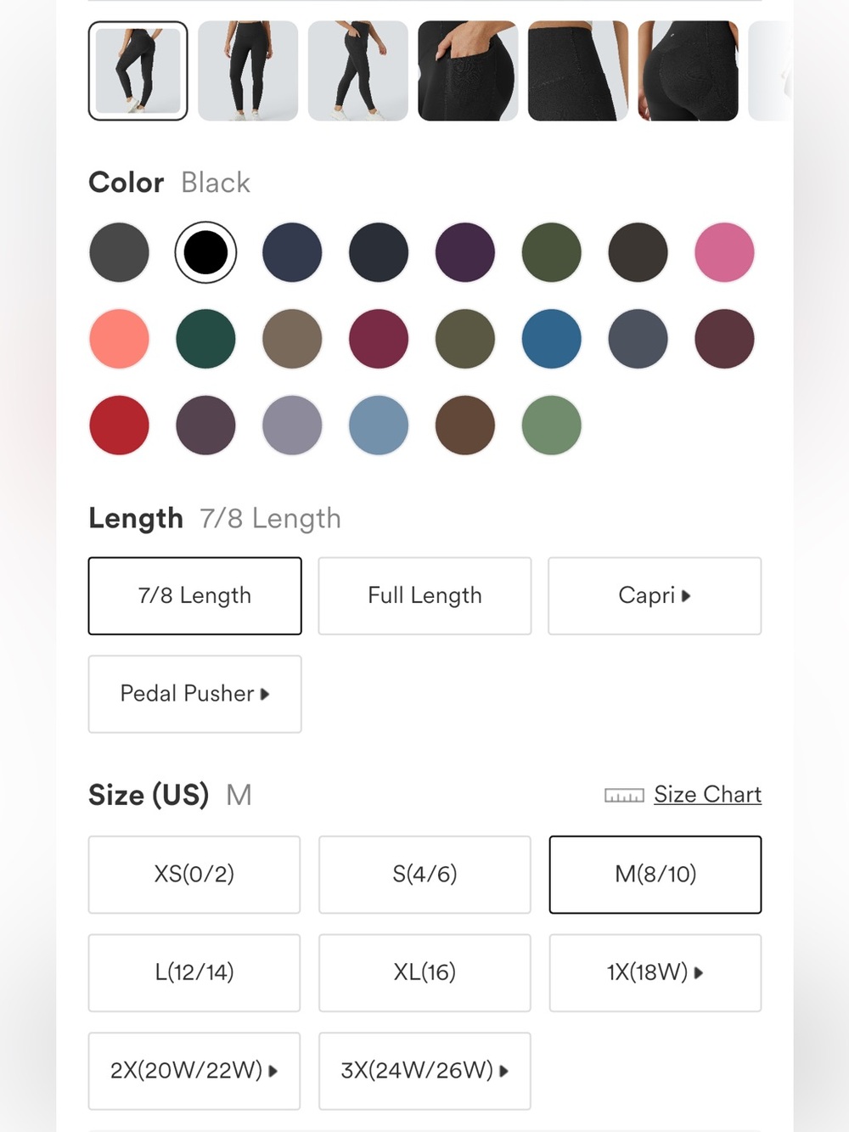
Task: Choose size L(12/14)
Action: click(x=194, y=972)
